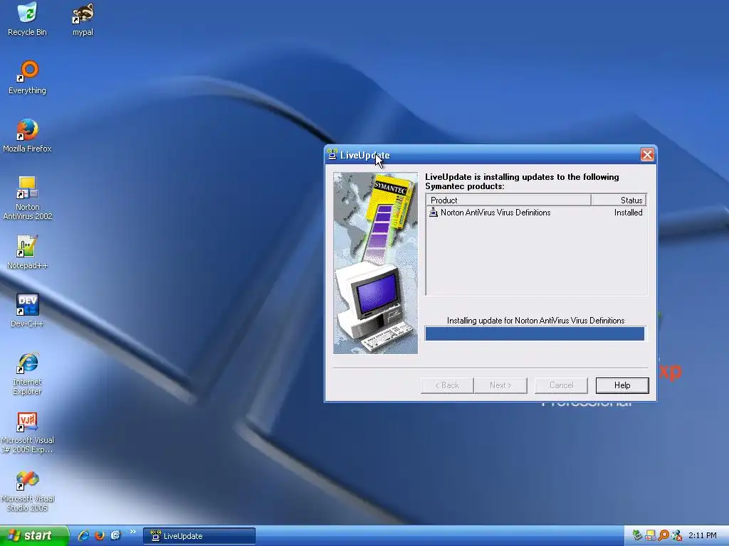The image size is (729, 546).
Task: Select the Mozilla Firefox desktop icon
Action: pos(28,136)
